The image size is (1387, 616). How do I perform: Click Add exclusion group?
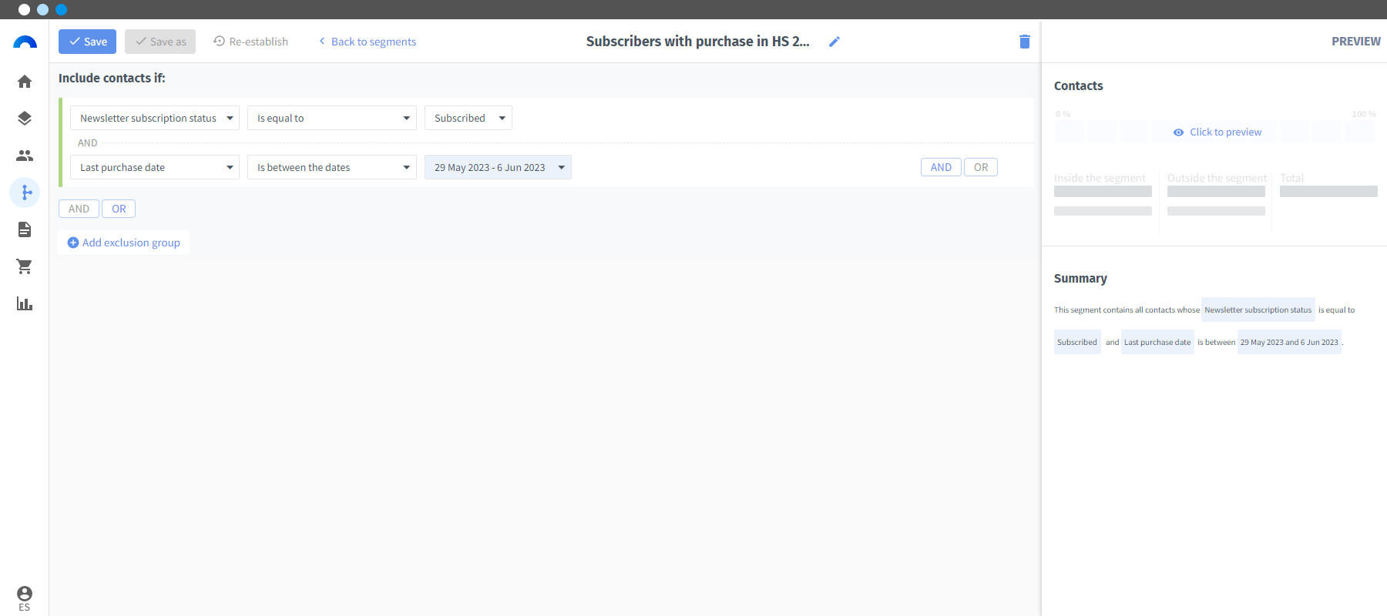(123, 243)
